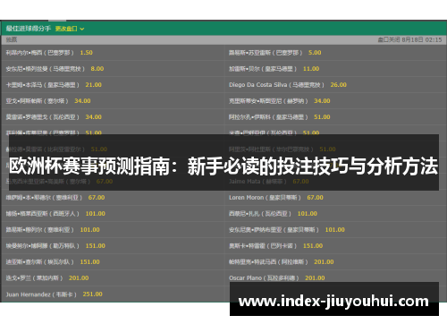Click the 最佳进球得分手 header title
This screenshot has width=447, height=324.
coord(29,29)
